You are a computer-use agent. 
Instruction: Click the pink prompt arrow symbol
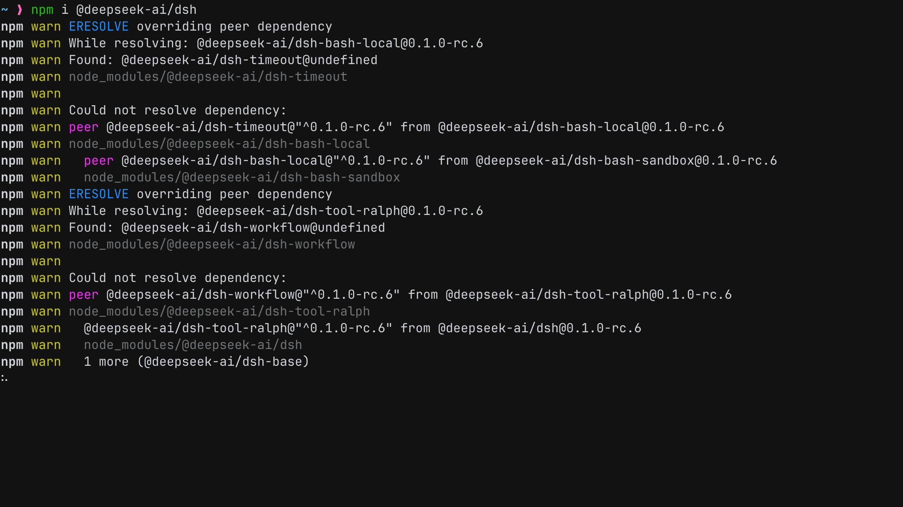pos(20,10)
